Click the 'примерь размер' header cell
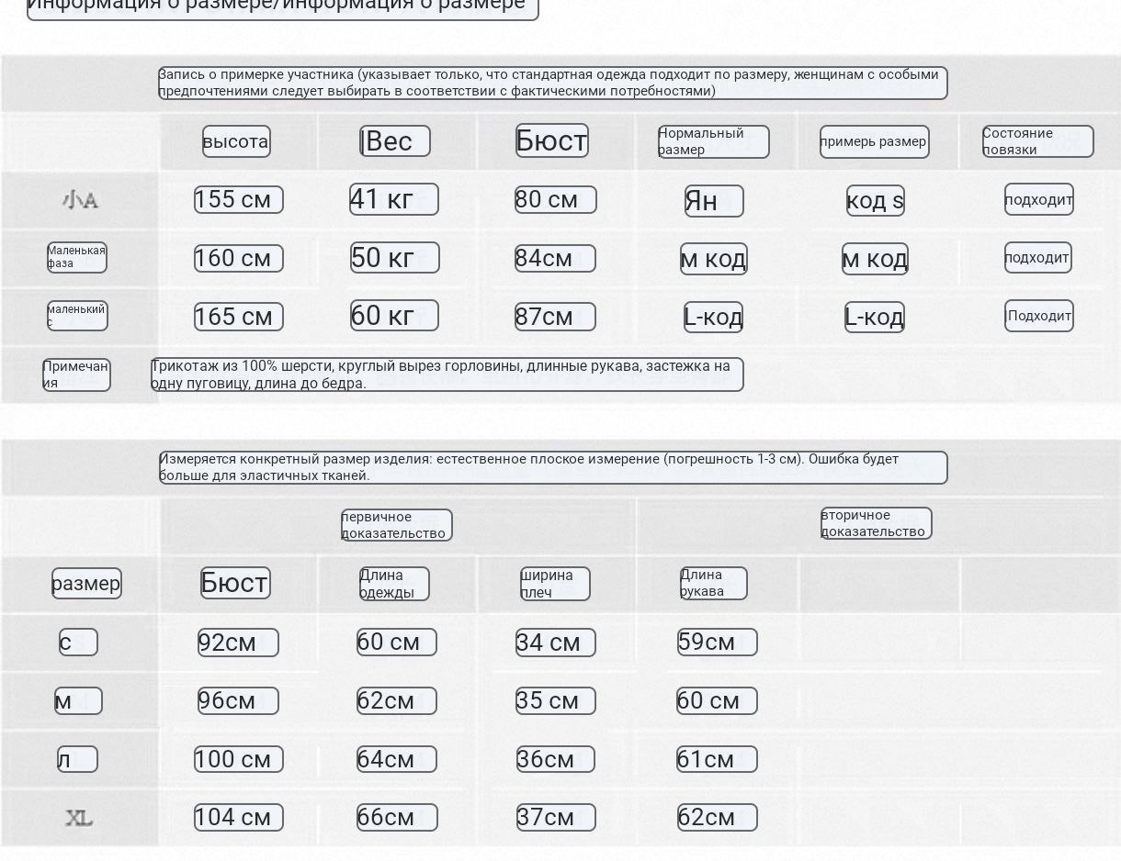This screenshot has width=1121, height=861. click(874, 141)
